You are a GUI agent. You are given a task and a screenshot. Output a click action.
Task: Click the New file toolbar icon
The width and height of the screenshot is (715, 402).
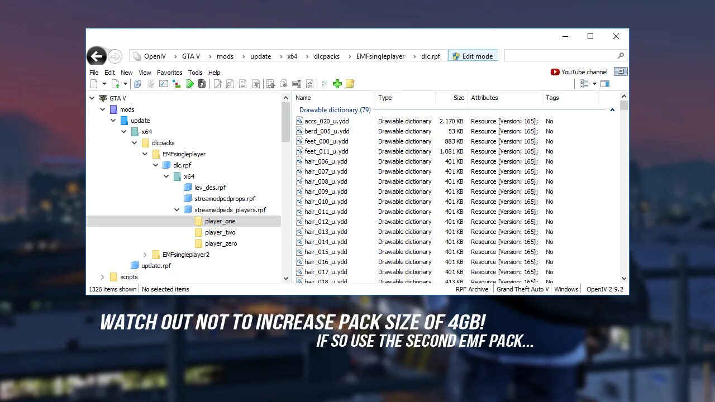[94, 84]
